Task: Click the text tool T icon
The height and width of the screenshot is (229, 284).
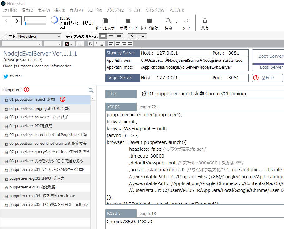Action: pyautogui.click(x=80, y=44)
